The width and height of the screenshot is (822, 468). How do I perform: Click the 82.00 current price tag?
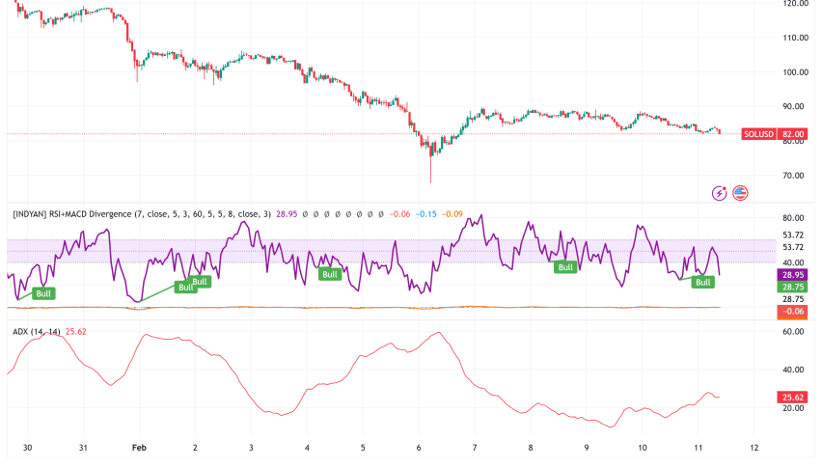[794, 134]
